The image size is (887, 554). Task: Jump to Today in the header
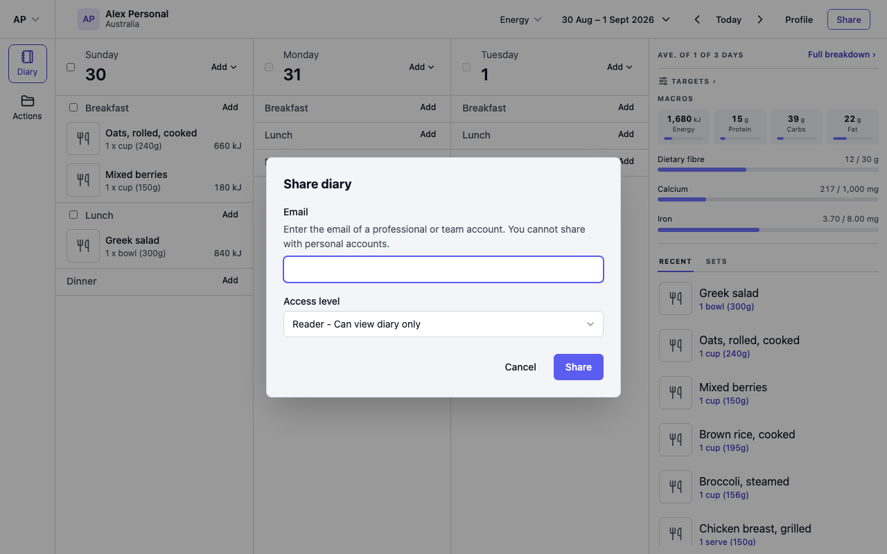point(728,19)
